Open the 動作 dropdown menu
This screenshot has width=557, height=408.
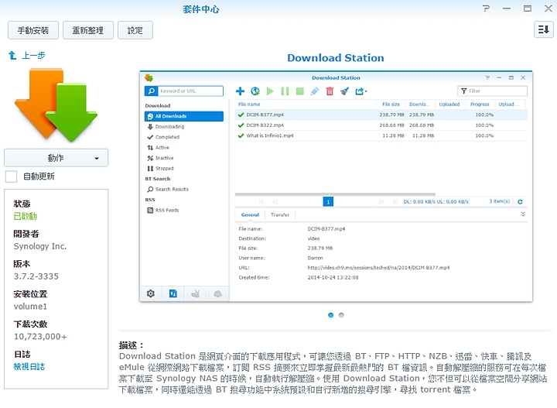tap(56, 158)
